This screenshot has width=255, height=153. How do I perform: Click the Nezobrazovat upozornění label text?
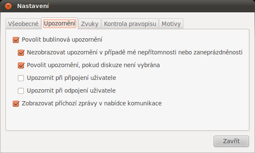[x=135, y=52]
